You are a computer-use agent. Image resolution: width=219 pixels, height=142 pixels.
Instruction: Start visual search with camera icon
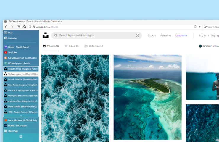137,35
